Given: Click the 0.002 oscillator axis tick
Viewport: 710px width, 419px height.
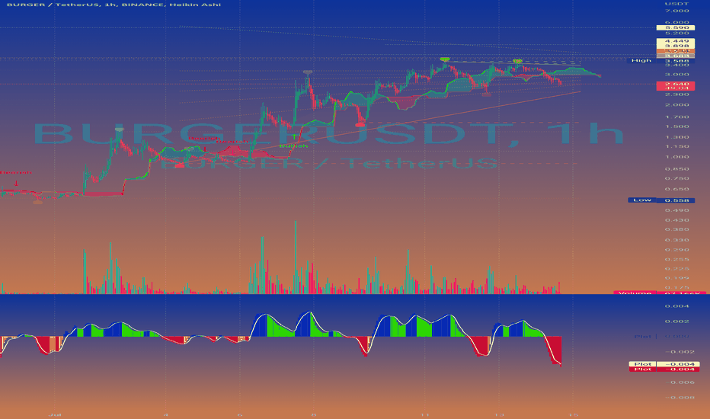Looking at the screenshot, I should (676, 321).
